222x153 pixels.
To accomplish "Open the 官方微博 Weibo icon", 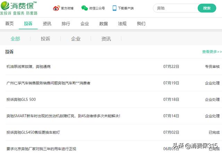I will click(x=56, y=8).
